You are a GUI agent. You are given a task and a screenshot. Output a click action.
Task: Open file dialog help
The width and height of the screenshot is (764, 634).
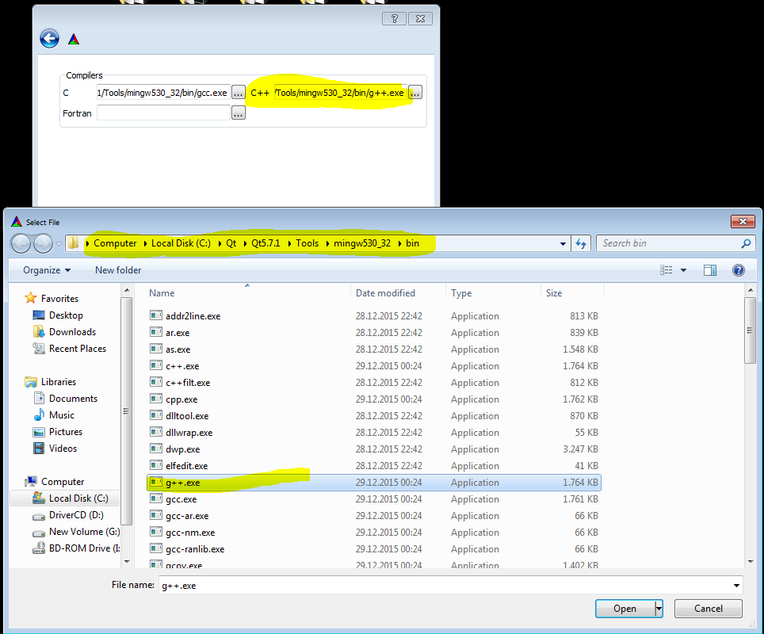pyautogui.click(x=738, y=270)
